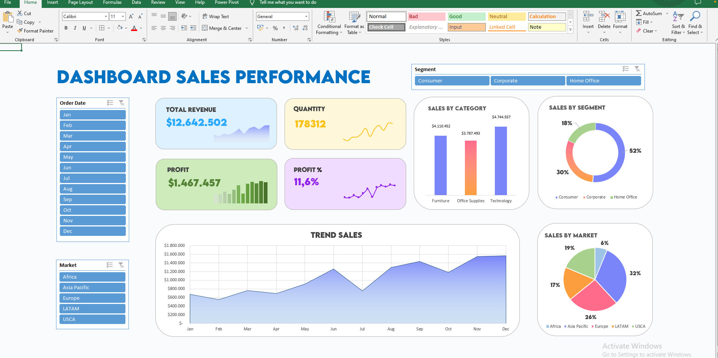Toggle italic formatting
This screenshot has height=358, width=718.
pos(75,28)
